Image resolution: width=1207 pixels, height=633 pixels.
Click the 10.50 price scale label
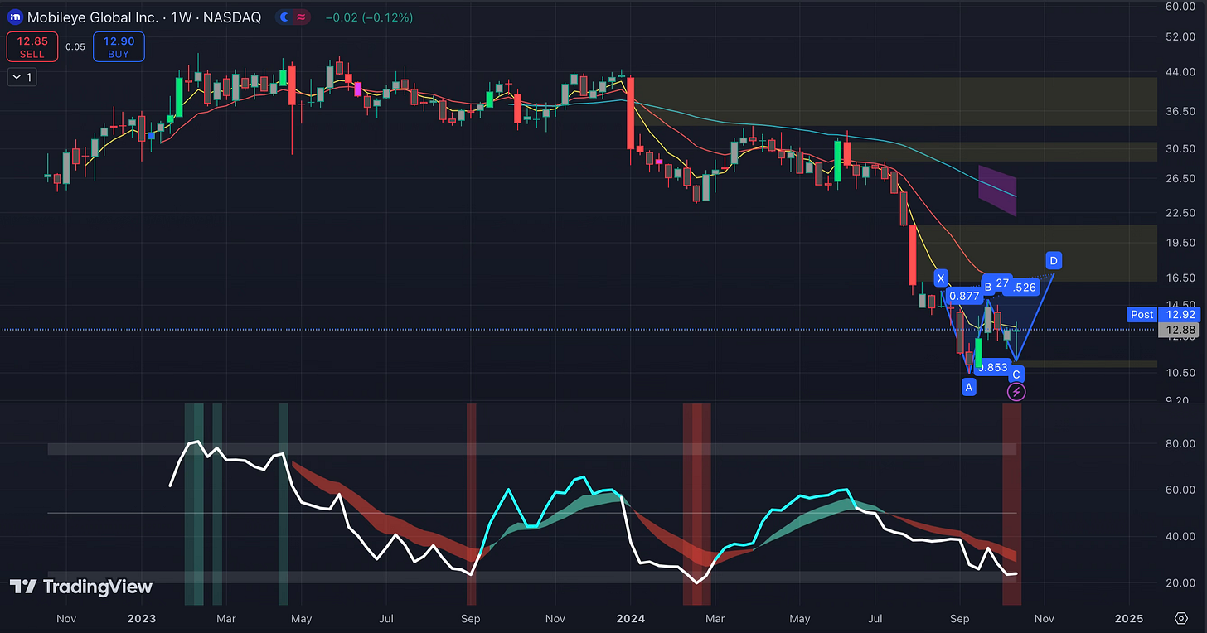pyautogui.click(x=1179, y=373)
